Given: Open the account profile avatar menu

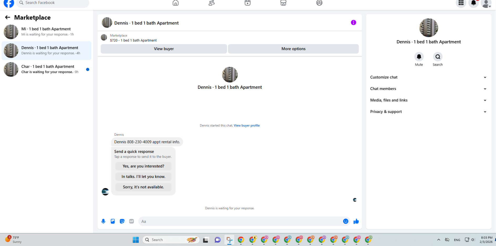Looking at the screenshot, I should tap(486, 3).
